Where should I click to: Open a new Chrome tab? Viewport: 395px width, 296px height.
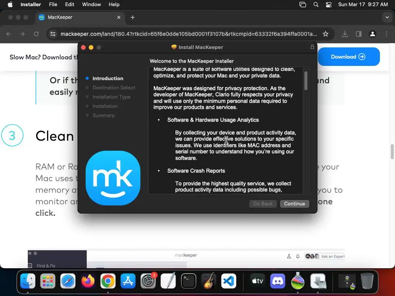click(133, 17)
